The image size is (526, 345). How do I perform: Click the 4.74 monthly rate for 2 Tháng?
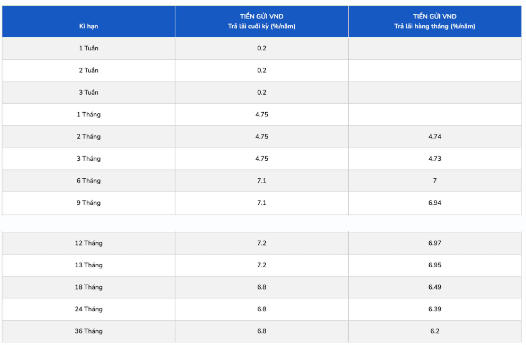click(434, 137)
